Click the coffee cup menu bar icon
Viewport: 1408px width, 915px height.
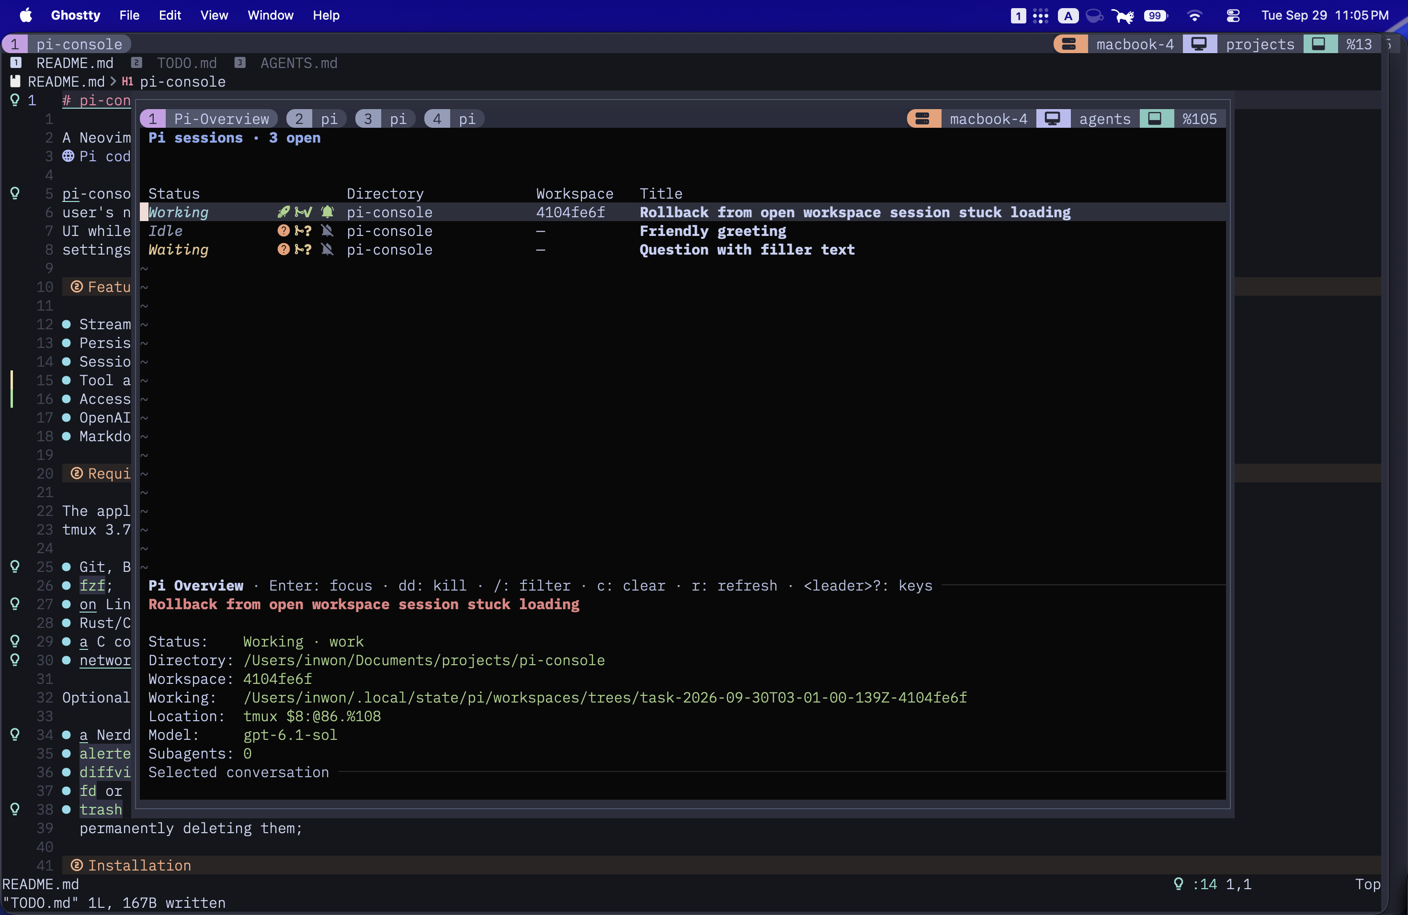click(1094, 15)
